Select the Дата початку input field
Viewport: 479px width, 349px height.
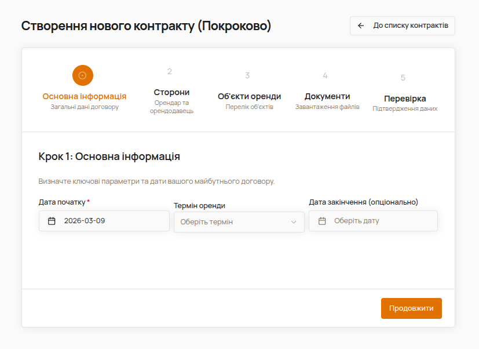point(104,220)
